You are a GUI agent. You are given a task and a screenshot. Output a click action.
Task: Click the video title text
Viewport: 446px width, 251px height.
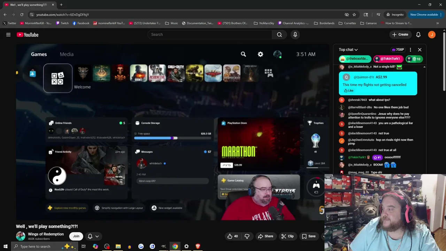pos(47,226)
